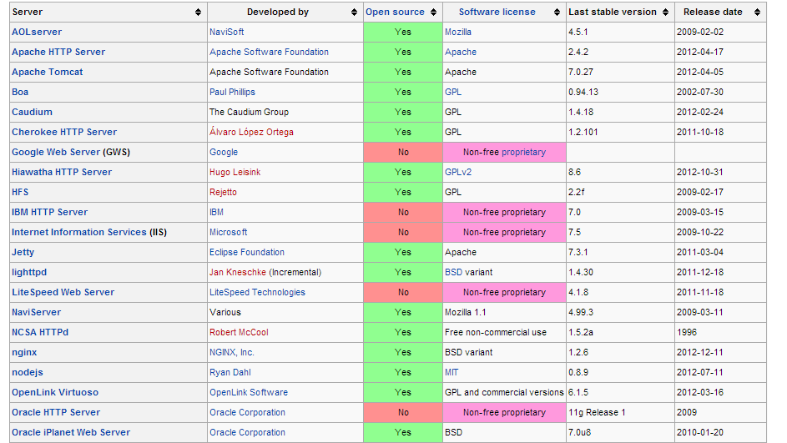Open GPL license link in Boa row

click(x=453, y=93)
